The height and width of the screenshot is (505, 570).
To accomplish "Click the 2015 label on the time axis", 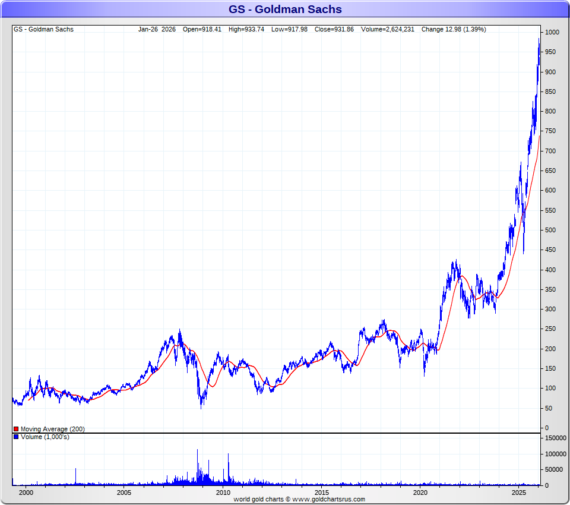I will 322,493.
